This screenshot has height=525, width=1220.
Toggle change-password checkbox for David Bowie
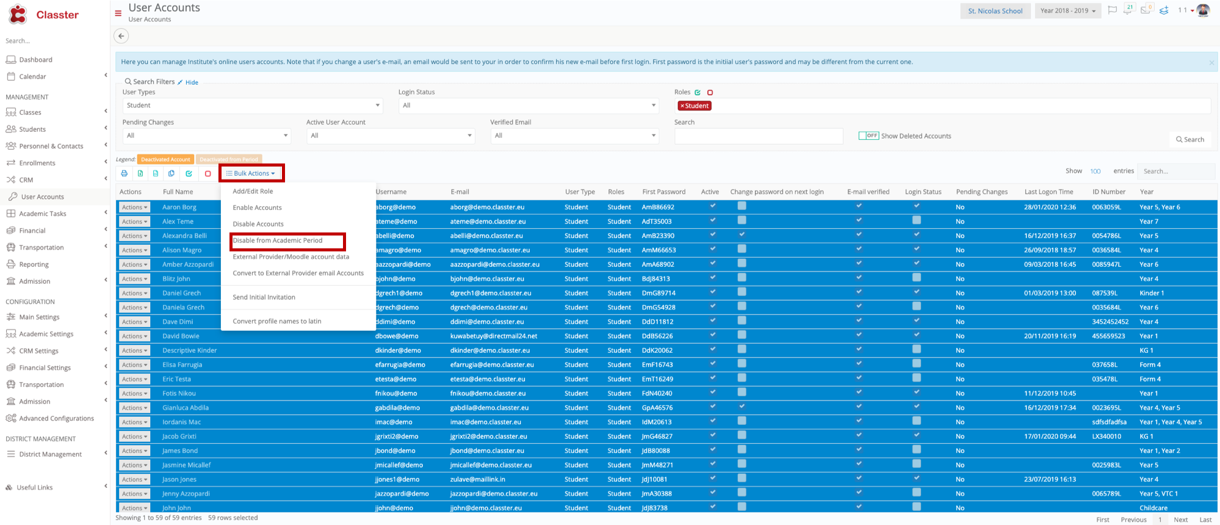coord(742,335)
